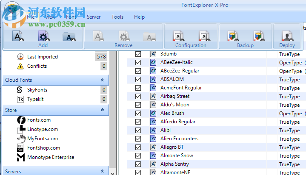Viewport: 306px width, 175px height.
Task: Open the Font menu
Action: [x=71, y=17]
